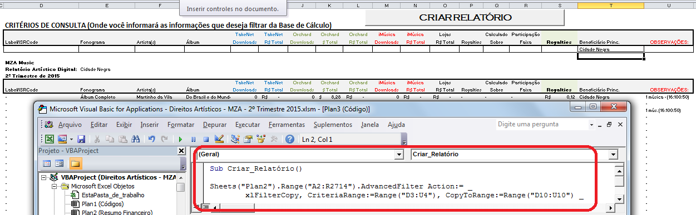Click the VBA menu bar control icon

coord(48,125)
